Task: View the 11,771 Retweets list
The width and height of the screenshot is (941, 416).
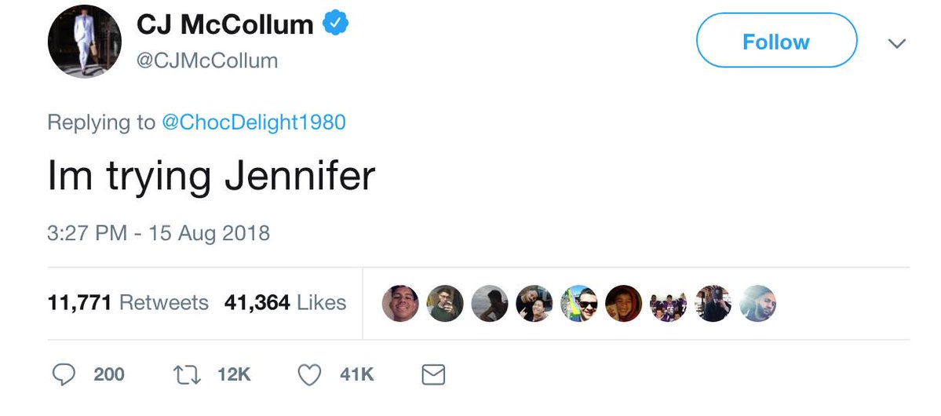Action: tap(128, 302)
